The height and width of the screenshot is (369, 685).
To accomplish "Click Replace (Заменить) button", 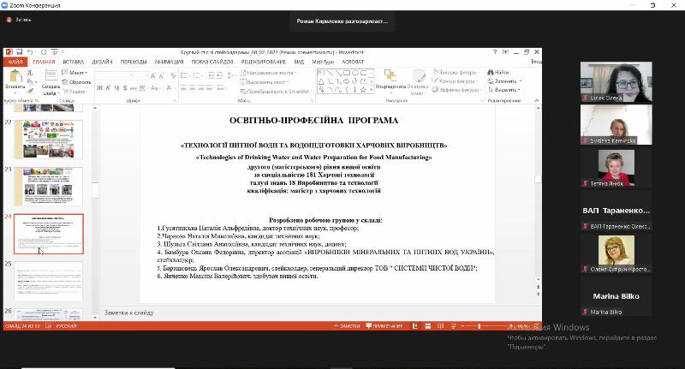I will (x=504, y=81).
